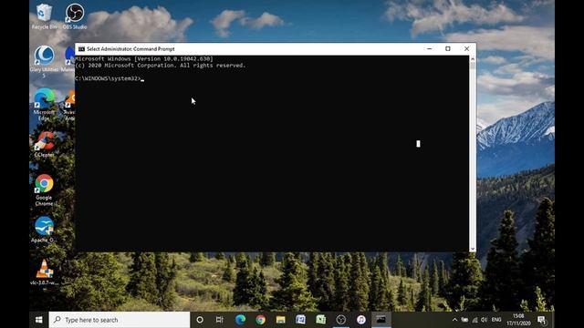Open Cortana from the taskbar circle
Screen dimensions: 584x328
point(200,320)
